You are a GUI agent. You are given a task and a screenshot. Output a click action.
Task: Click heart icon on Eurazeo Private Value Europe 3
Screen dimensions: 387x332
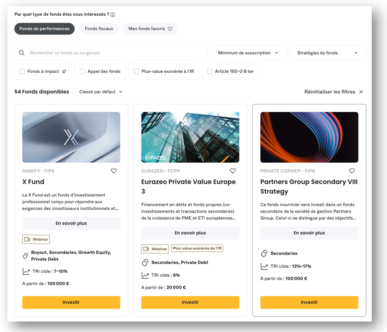click(233, 171)
